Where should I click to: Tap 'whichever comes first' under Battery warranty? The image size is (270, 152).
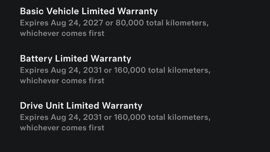[x=62, y=81]
